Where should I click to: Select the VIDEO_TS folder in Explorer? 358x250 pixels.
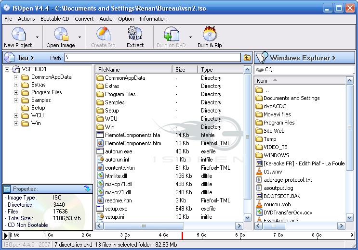pyautogui.click(x=275, y=147)
